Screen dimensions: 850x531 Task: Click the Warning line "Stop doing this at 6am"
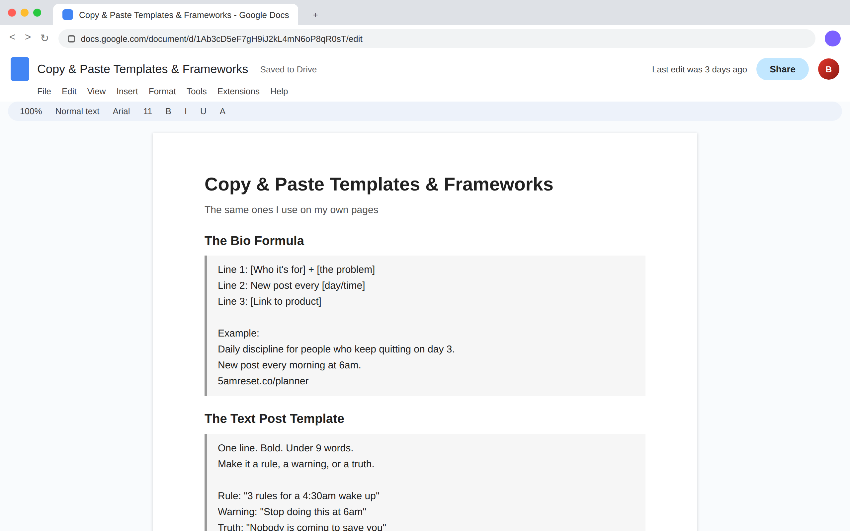point(292,512)
